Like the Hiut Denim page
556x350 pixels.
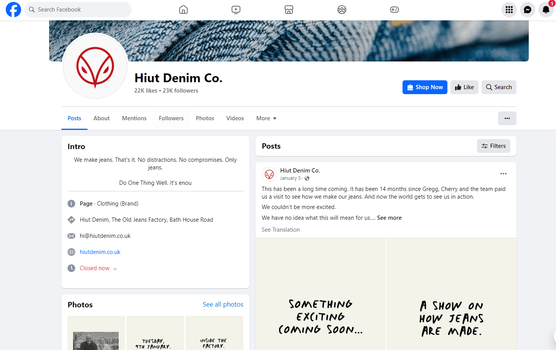click(464, 87)
